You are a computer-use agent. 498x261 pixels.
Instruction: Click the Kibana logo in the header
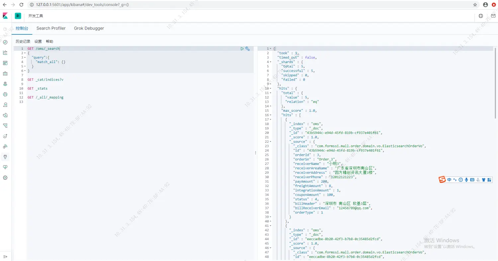coord(5,16)
